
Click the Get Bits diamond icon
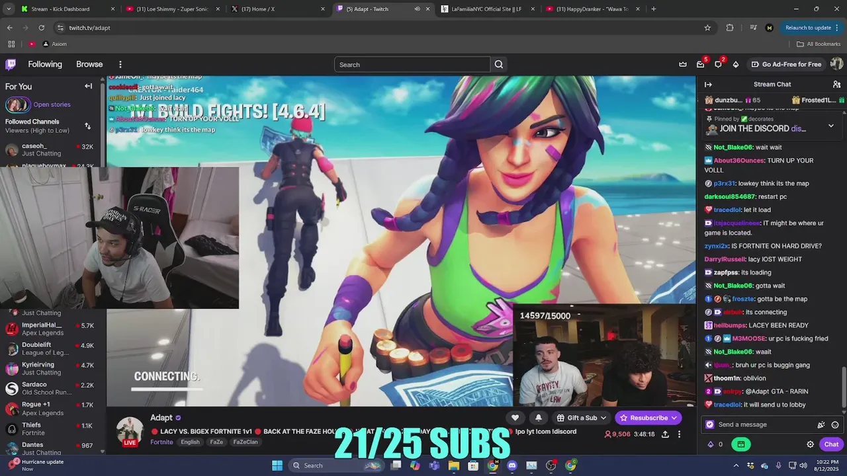(735, 64)
